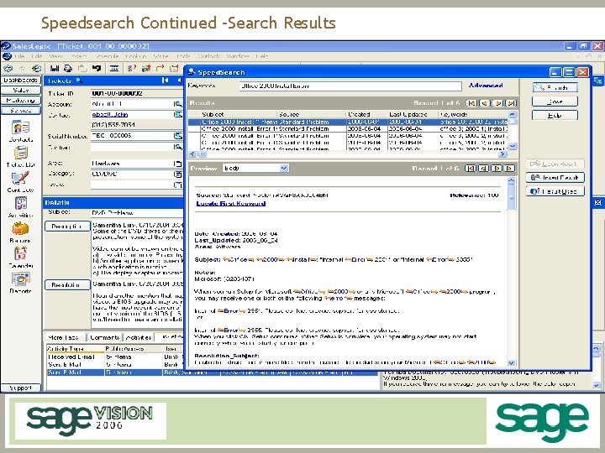The image size is (605, 453).
Task: Open the More Tabs tab
Action: [64, 337]
